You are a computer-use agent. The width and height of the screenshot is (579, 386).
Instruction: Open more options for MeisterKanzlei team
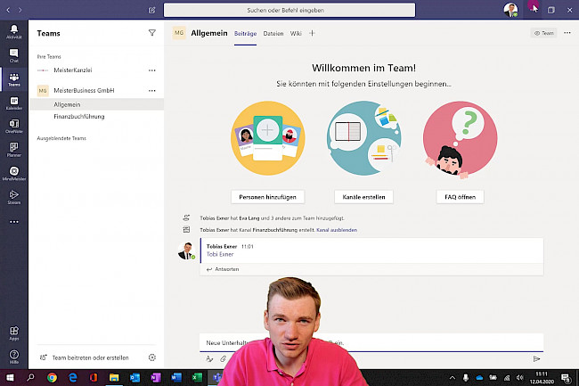151,69
